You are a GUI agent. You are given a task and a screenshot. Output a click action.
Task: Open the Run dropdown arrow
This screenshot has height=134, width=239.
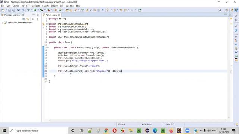pyautogui.click(x=38, y=10)
